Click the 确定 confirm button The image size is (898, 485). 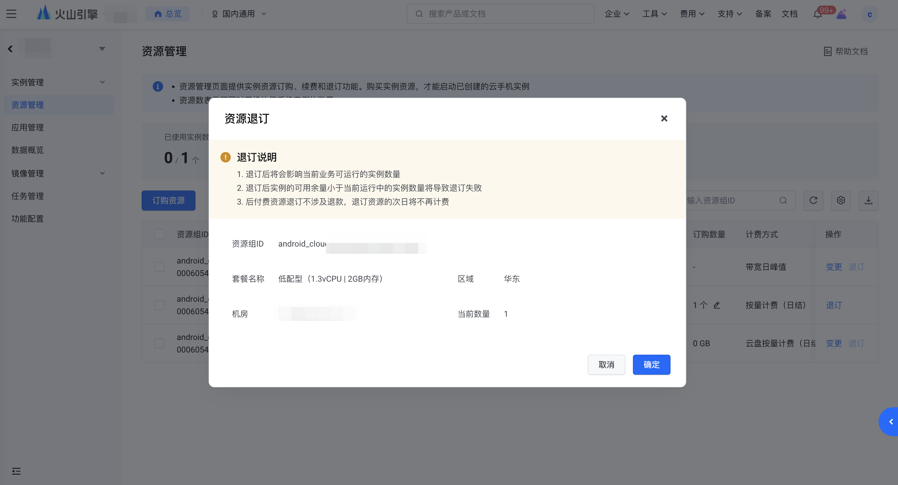(x=651, y=365)
